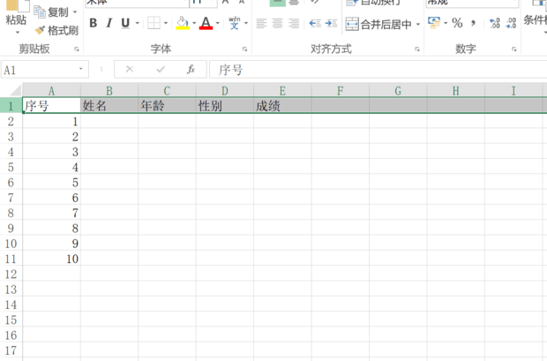The height and width of the screenshot is (361, 547).
Task: Toggle underline formatting
Action: coord(124,23)
